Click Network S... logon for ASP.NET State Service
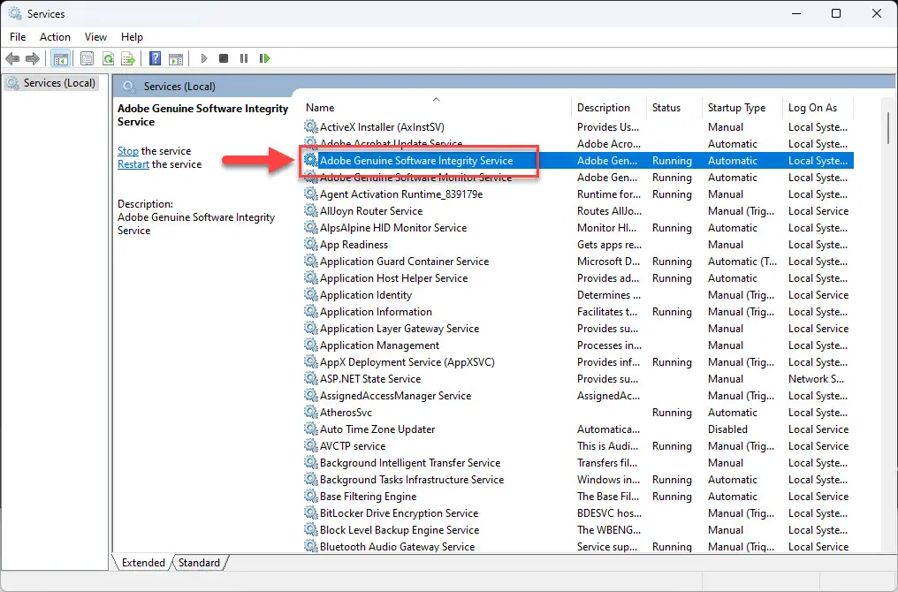The image size is (898, 592). coord(816,378)
